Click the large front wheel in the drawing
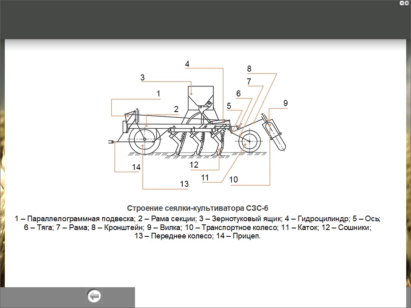Screen dimensions: 411x308 pos(143,140)
